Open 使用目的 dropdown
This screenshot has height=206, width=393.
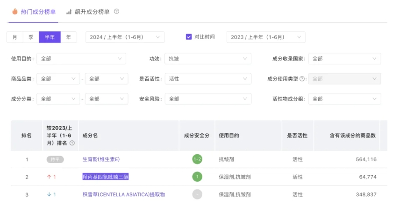coord(81,59)
